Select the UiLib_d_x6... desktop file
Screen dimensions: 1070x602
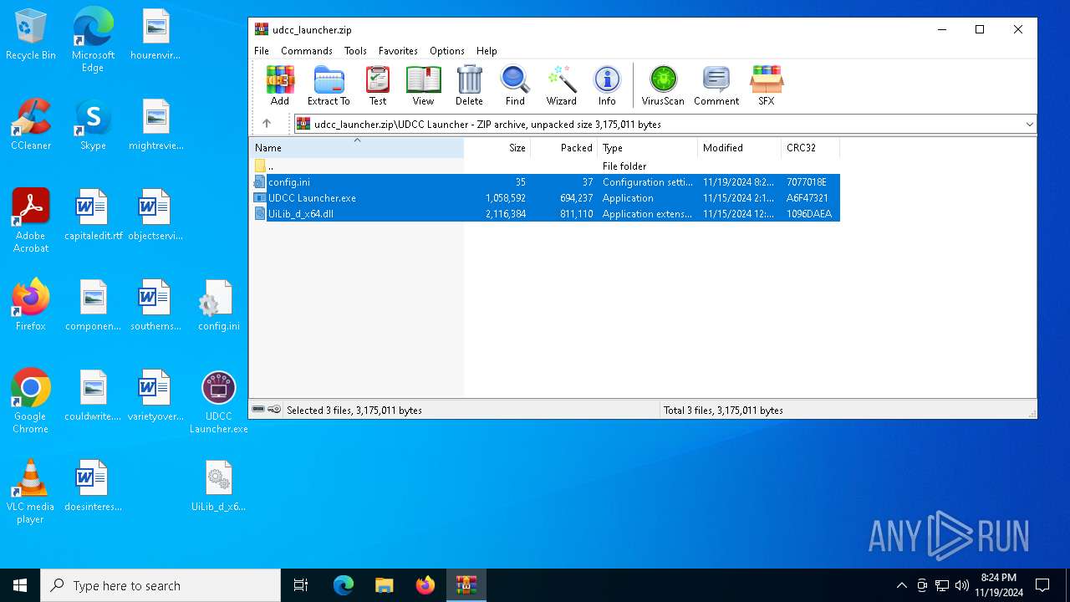tap(218, 486)
